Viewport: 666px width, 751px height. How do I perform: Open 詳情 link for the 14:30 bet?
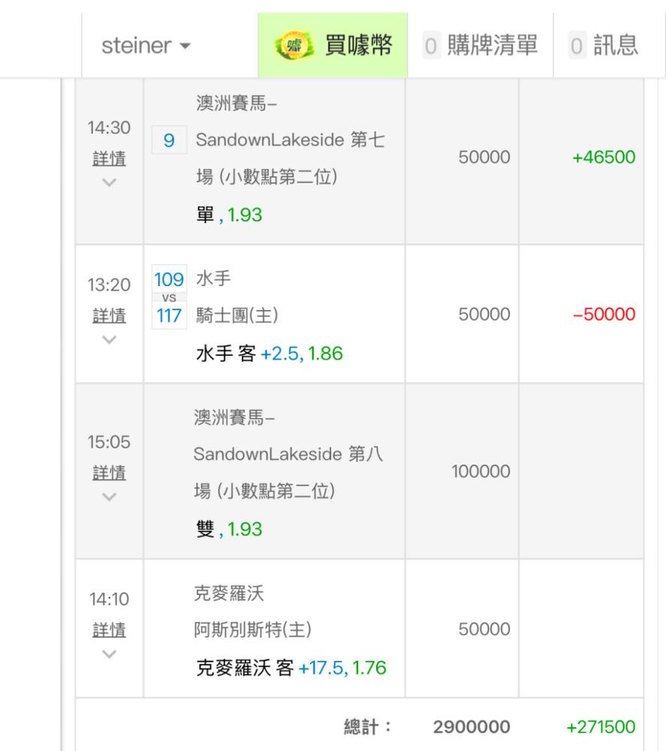pyautogui.click(x=109, y=159)
